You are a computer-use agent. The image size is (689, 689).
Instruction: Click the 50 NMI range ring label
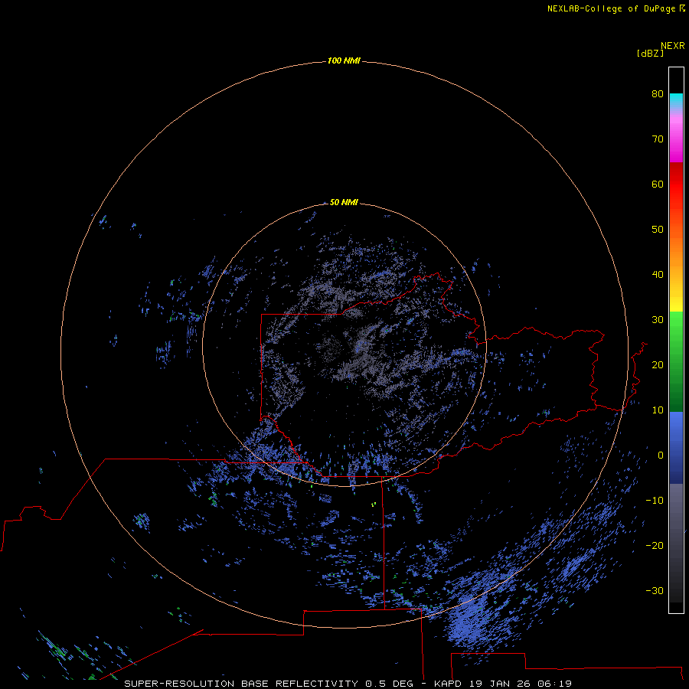tap(344, 202)
